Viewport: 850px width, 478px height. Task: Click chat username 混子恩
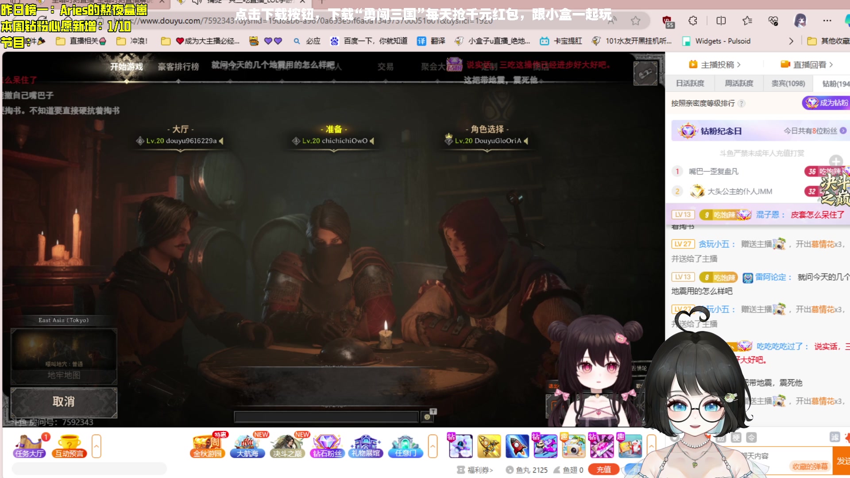click(767, 215)
